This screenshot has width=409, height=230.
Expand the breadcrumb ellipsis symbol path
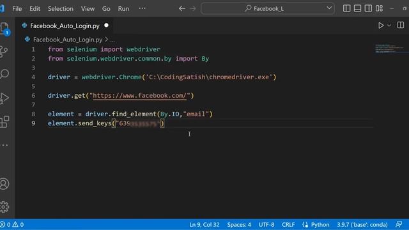tap(112, 40)
